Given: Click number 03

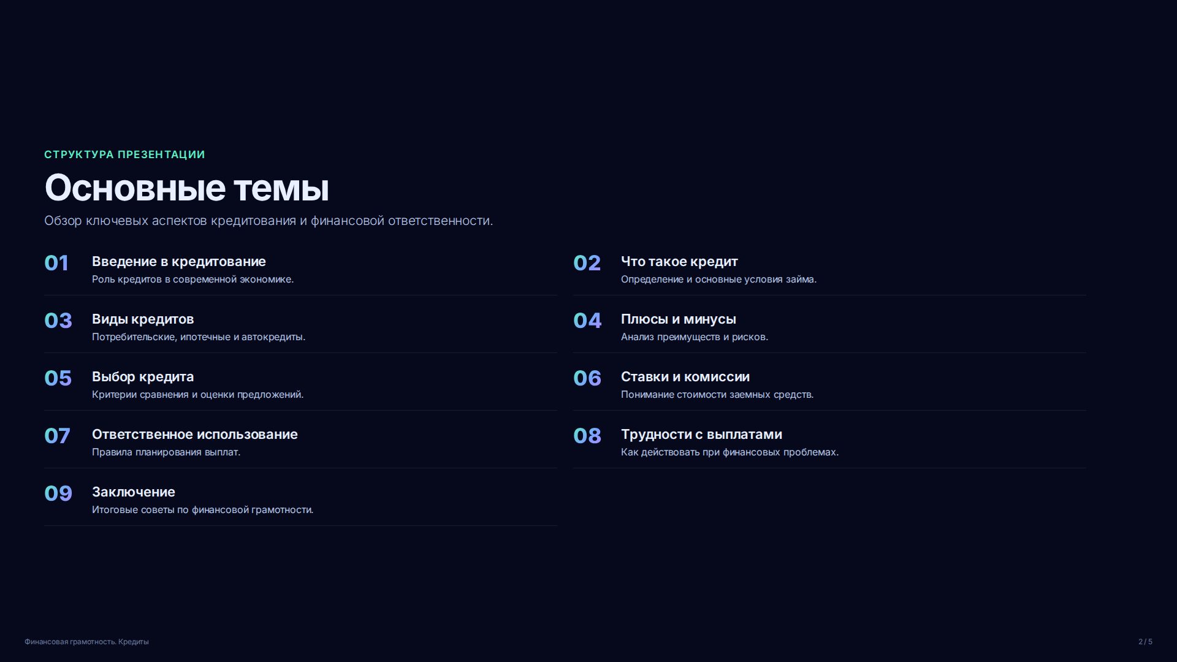Looking at the screenshot, I should 58,321.
